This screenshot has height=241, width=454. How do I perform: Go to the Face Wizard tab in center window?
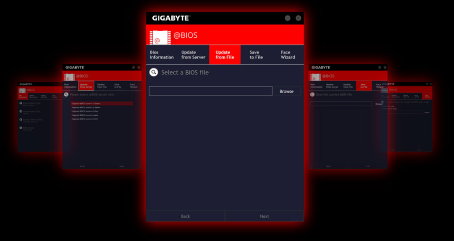click(x=288, y=55)
